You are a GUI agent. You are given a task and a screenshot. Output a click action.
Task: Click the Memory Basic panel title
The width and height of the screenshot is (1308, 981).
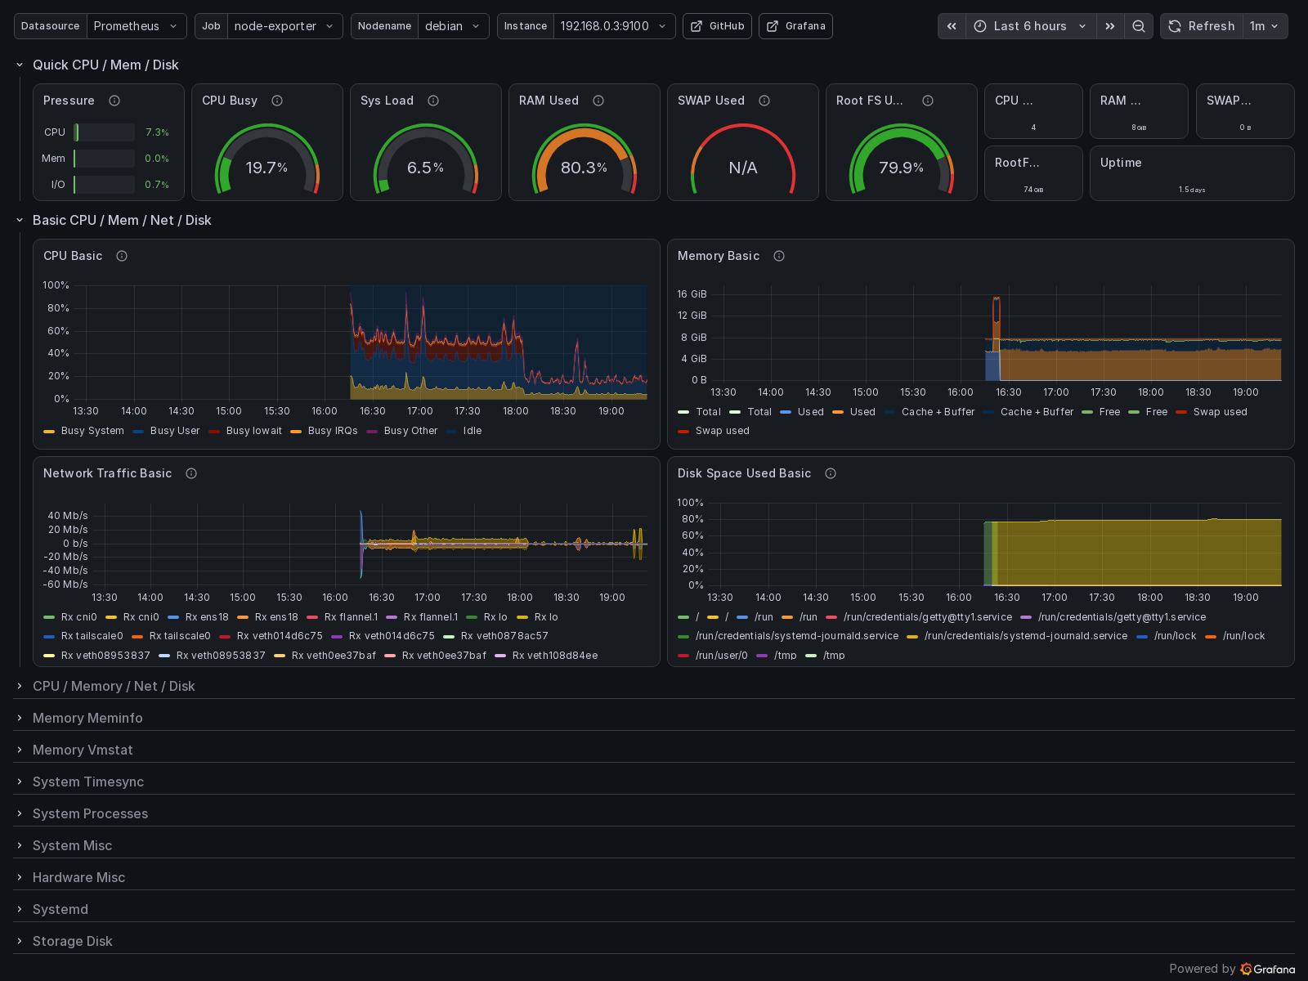(x=719, y=256)
